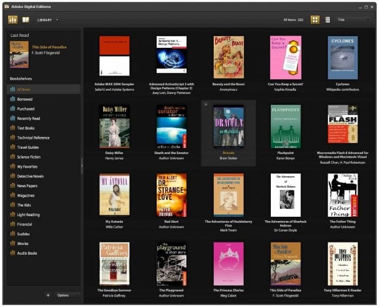Screen dimensions: 379x307
Task: Select Adventures of Huckleberry Finn cover
Action: tap(229, 195)
